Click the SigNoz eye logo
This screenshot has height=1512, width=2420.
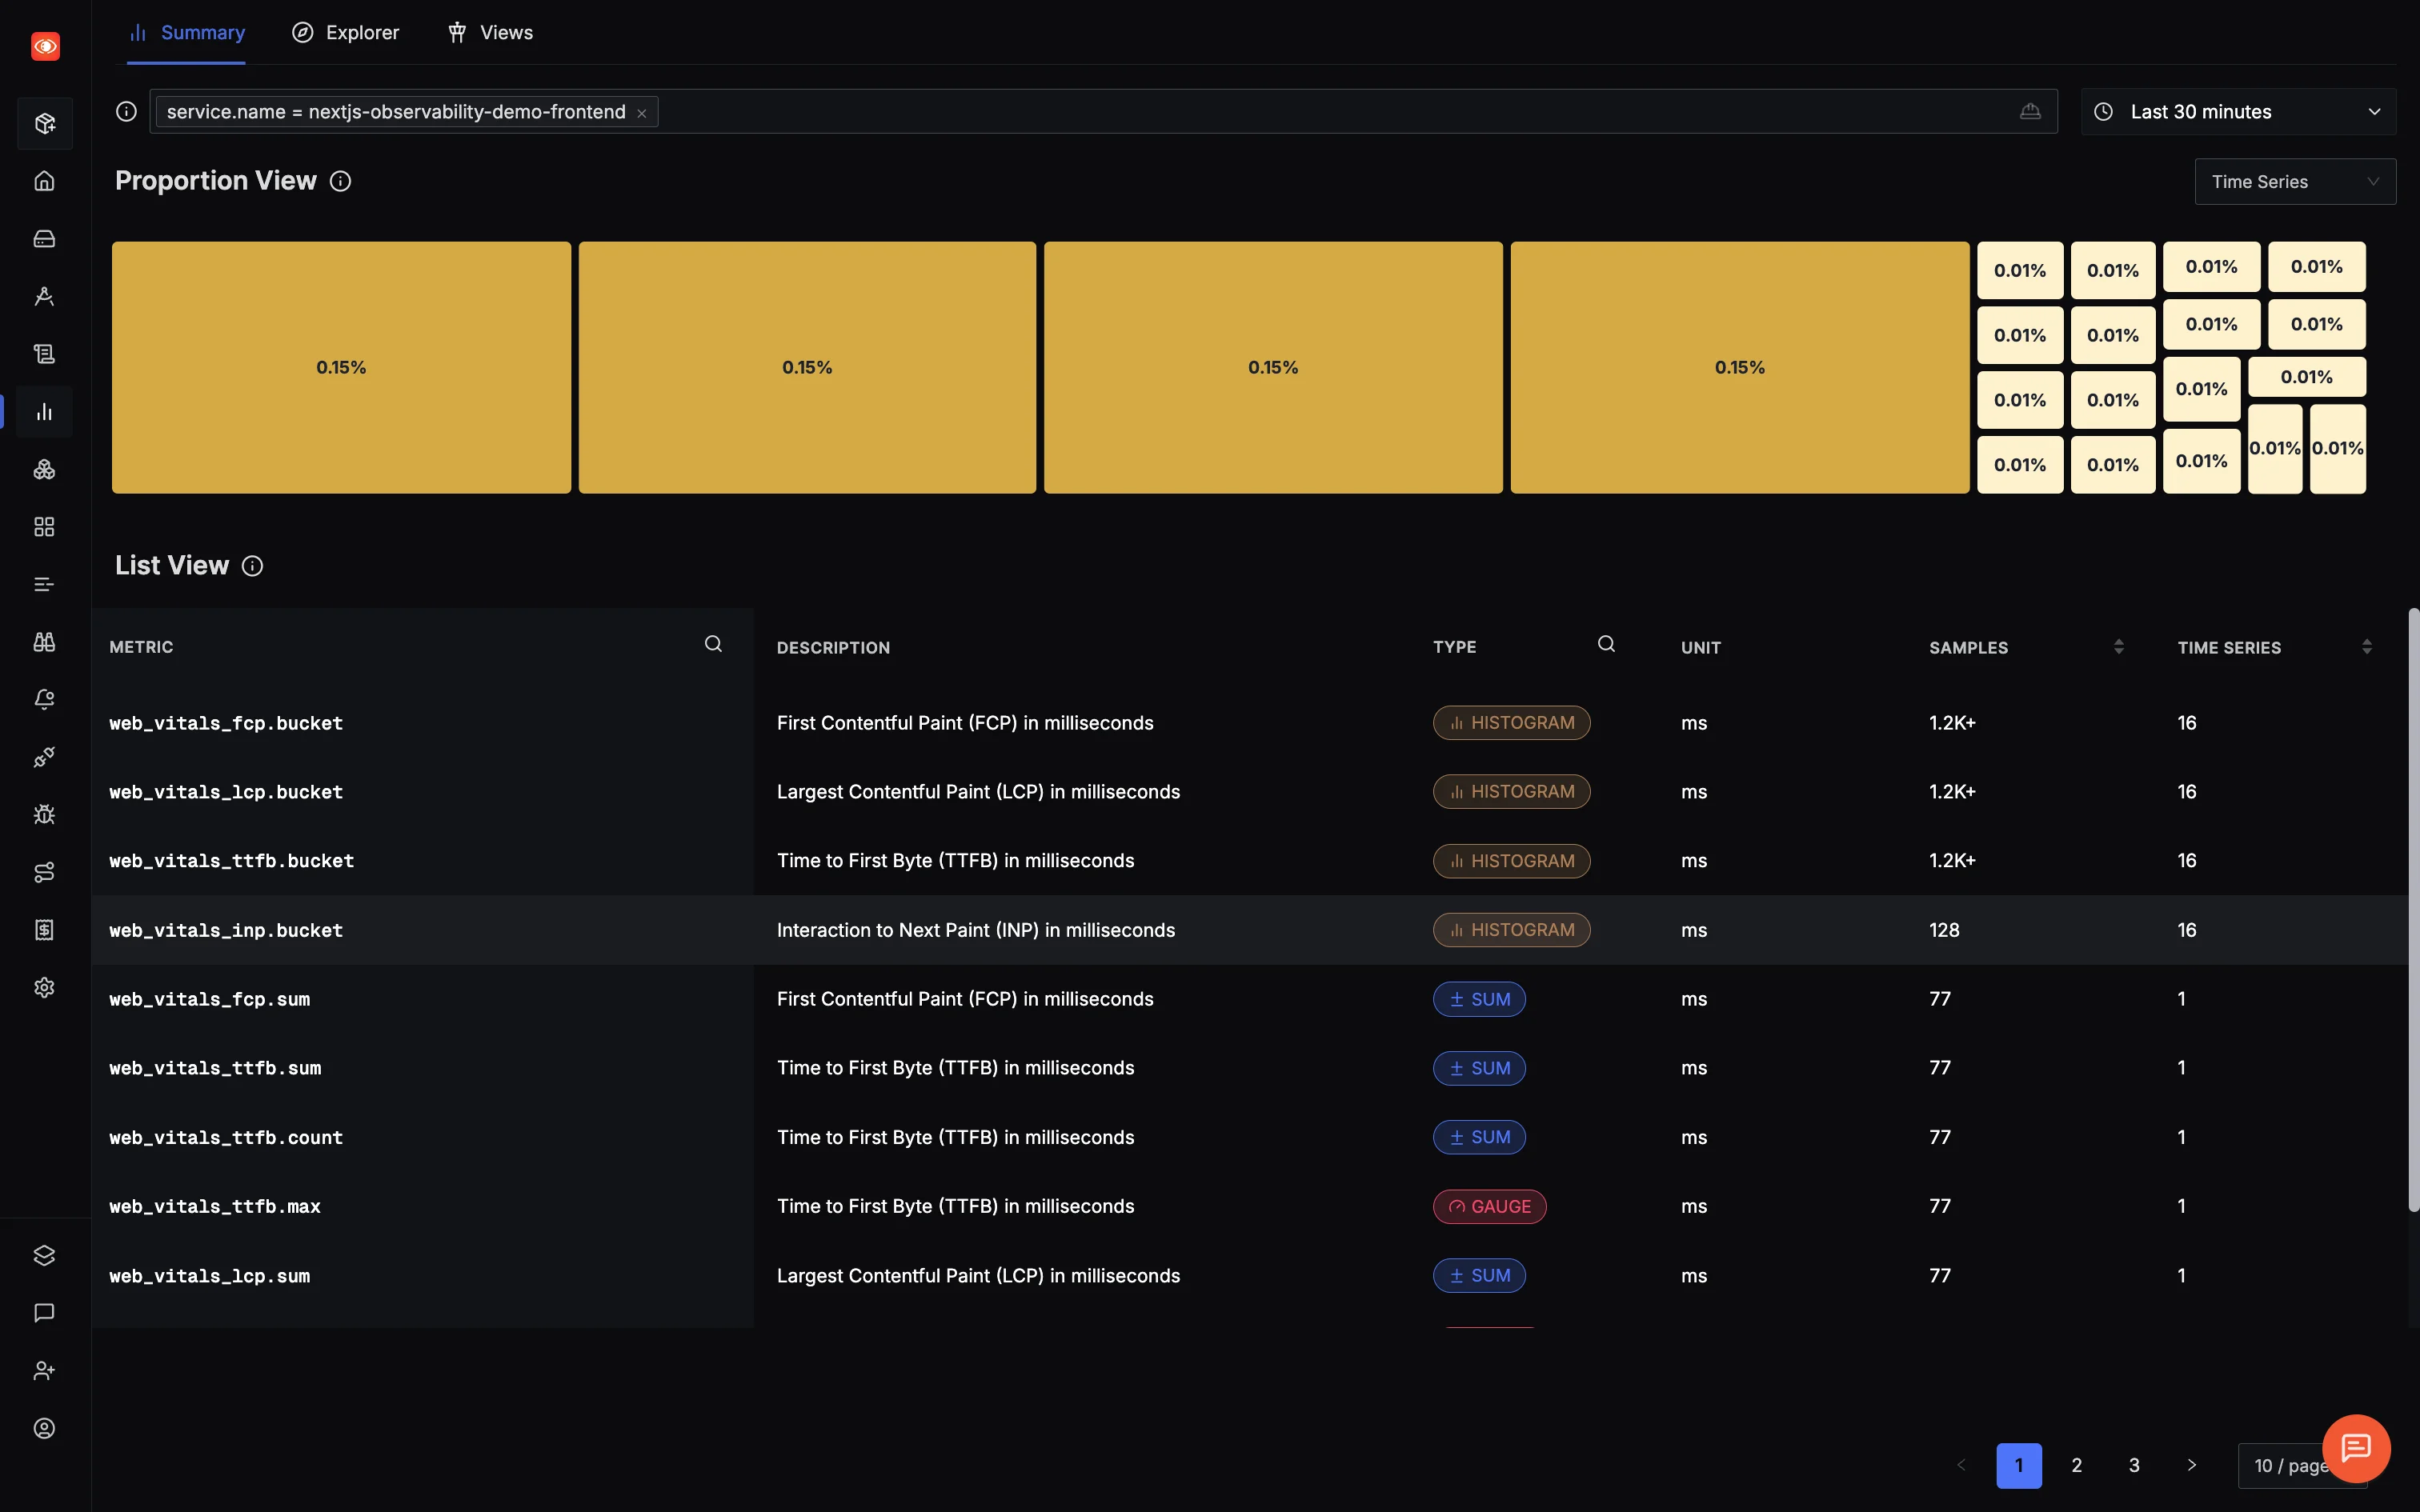point(45,46)
